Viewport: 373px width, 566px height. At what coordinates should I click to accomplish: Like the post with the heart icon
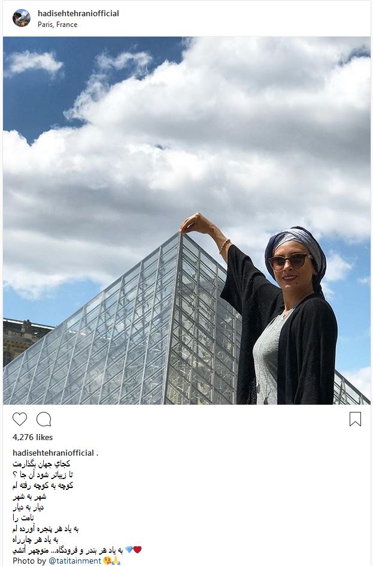coord(20,419)
